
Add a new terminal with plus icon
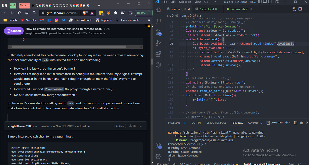287,123
